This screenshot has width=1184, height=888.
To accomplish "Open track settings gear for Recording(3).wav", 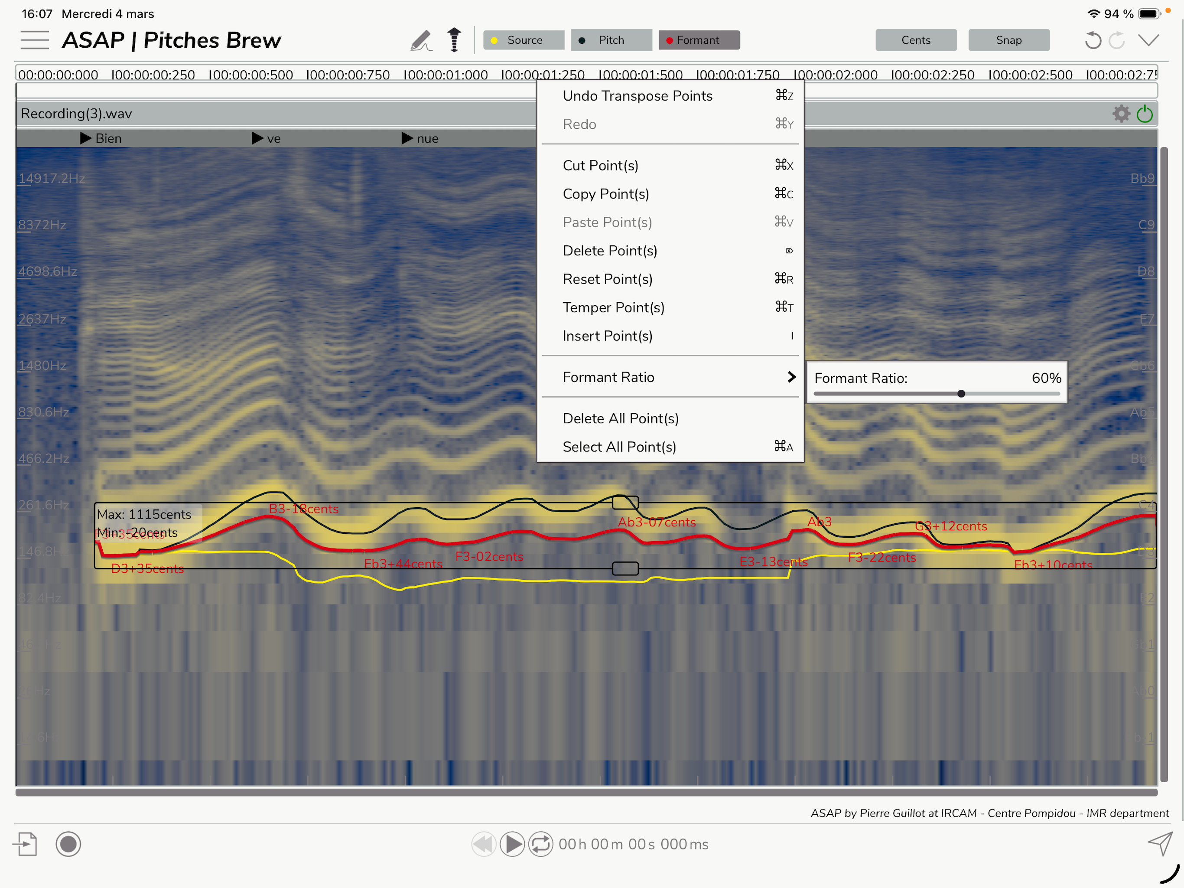I will tap(1121, 114).
